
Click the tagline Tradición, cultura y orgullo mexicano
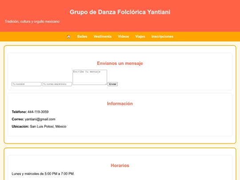click(x=32, y=22)
